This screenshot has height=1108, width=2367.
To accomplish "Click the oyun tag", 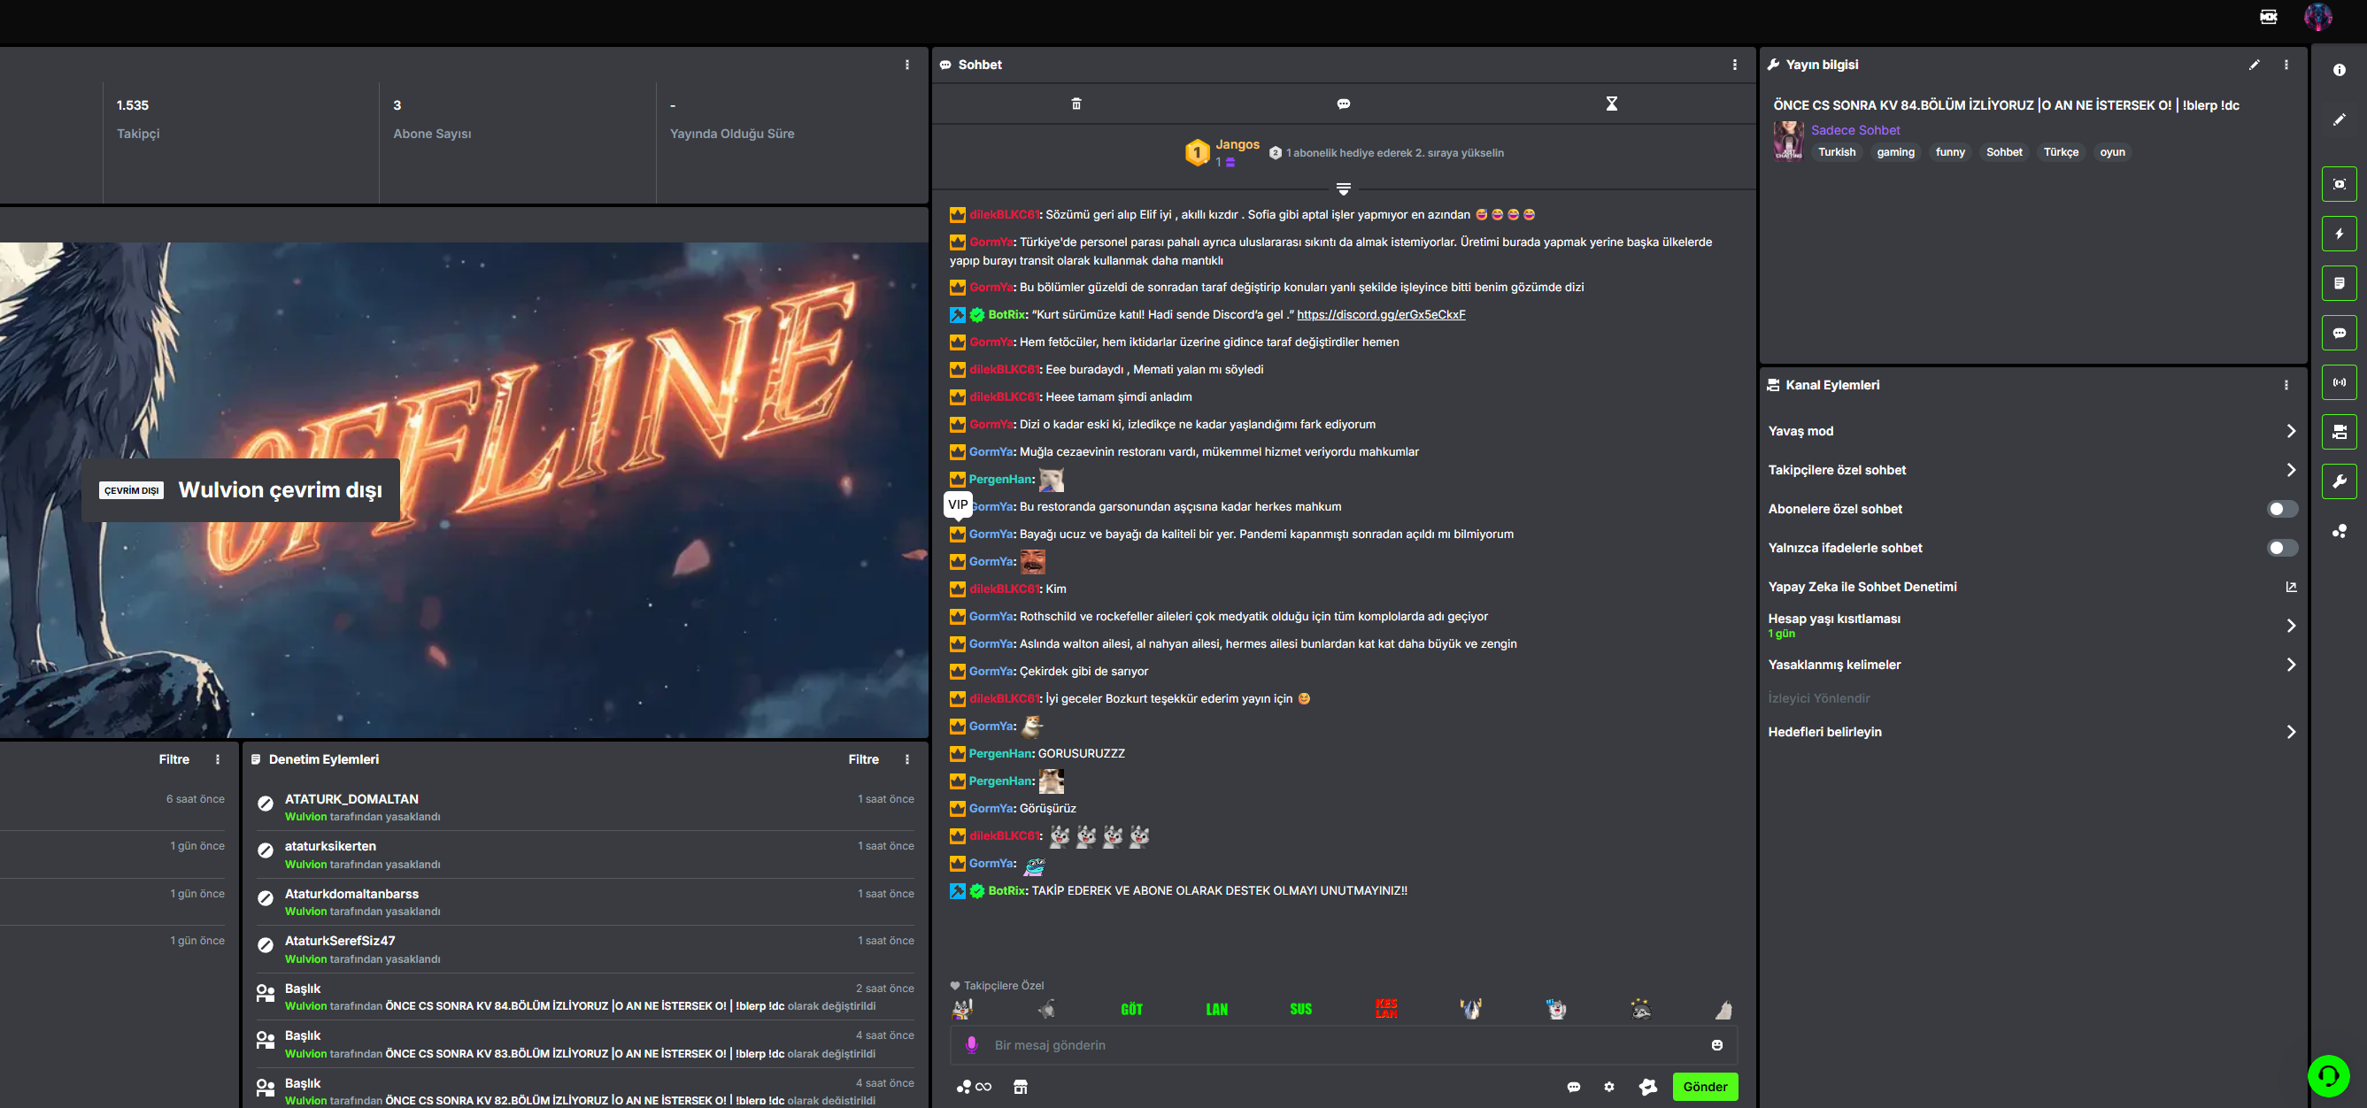I will point(2111,152).
